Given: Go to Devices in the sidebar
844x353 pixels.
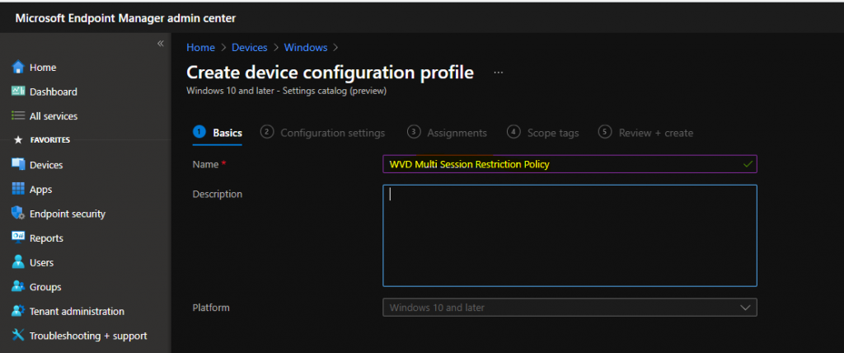Looking at the screenshot, I should click(46, 165).
